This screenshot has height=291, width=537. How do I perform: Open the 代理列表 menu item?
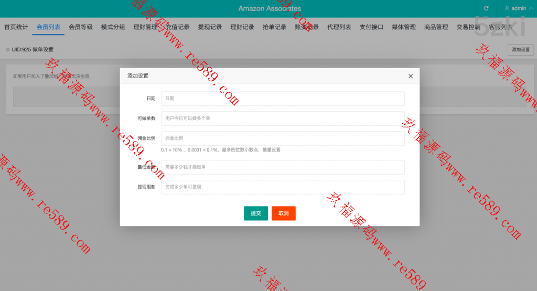pyautogui.click(x=339, y=27)
